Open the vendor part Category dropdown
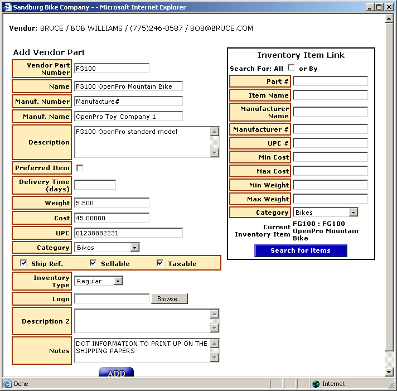397x391 pixels. (134, 247)
